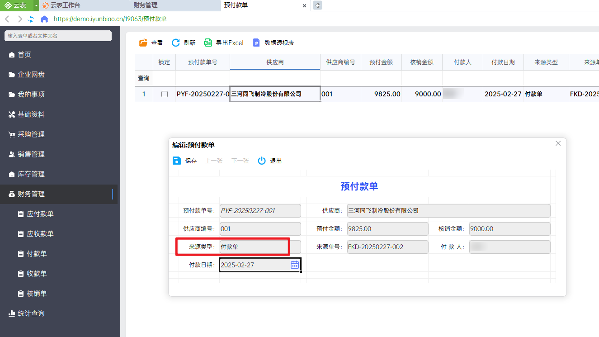Click the 查看 folder icon button

[151, 43]
